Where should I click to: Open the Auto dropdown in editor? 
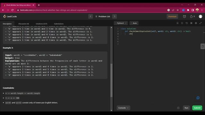[x=134, y=23]
